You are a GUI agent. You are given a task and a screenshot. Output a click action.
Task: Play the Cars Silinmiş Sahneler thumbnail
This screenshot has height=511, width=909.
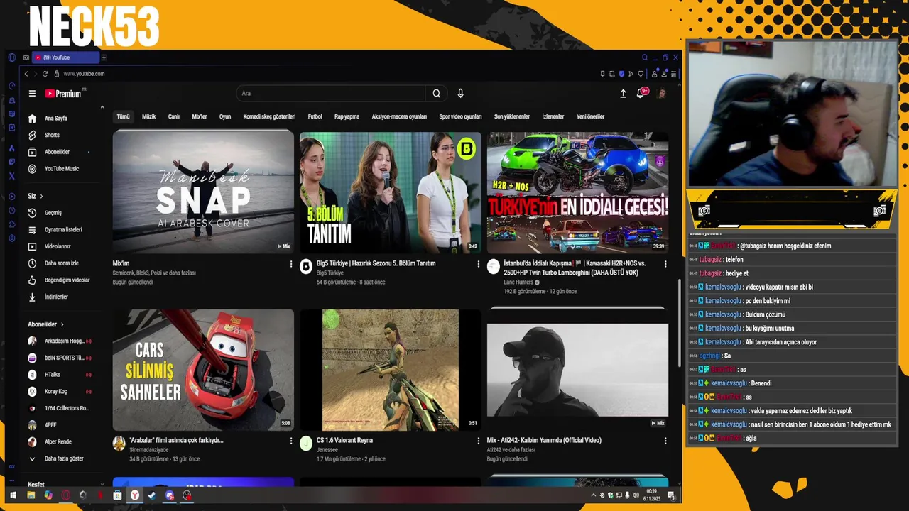click(x=203, y=369)
